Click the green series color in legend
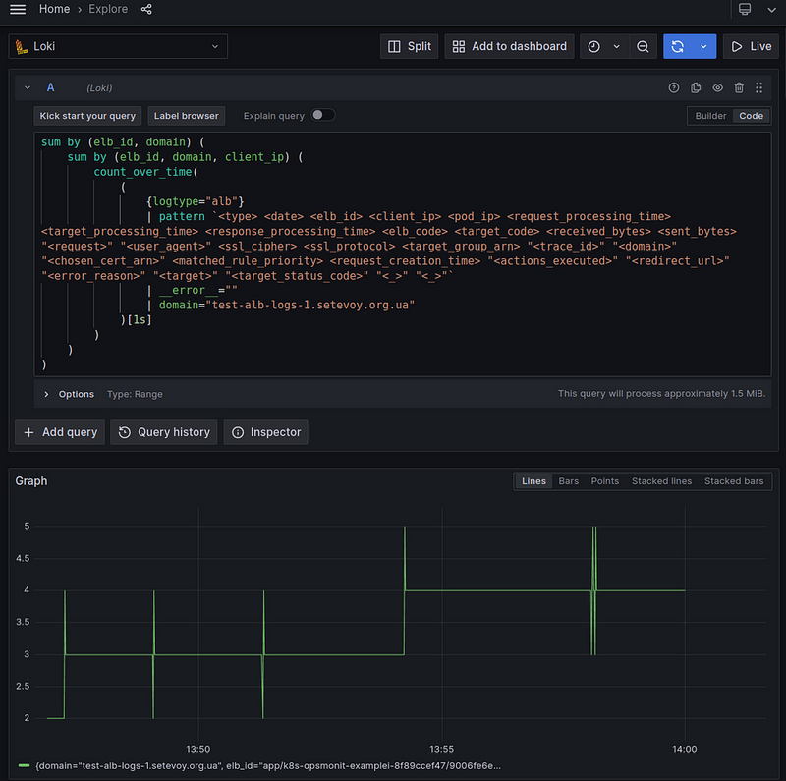The height and width of the screenshot is (781, 786). 24,764
